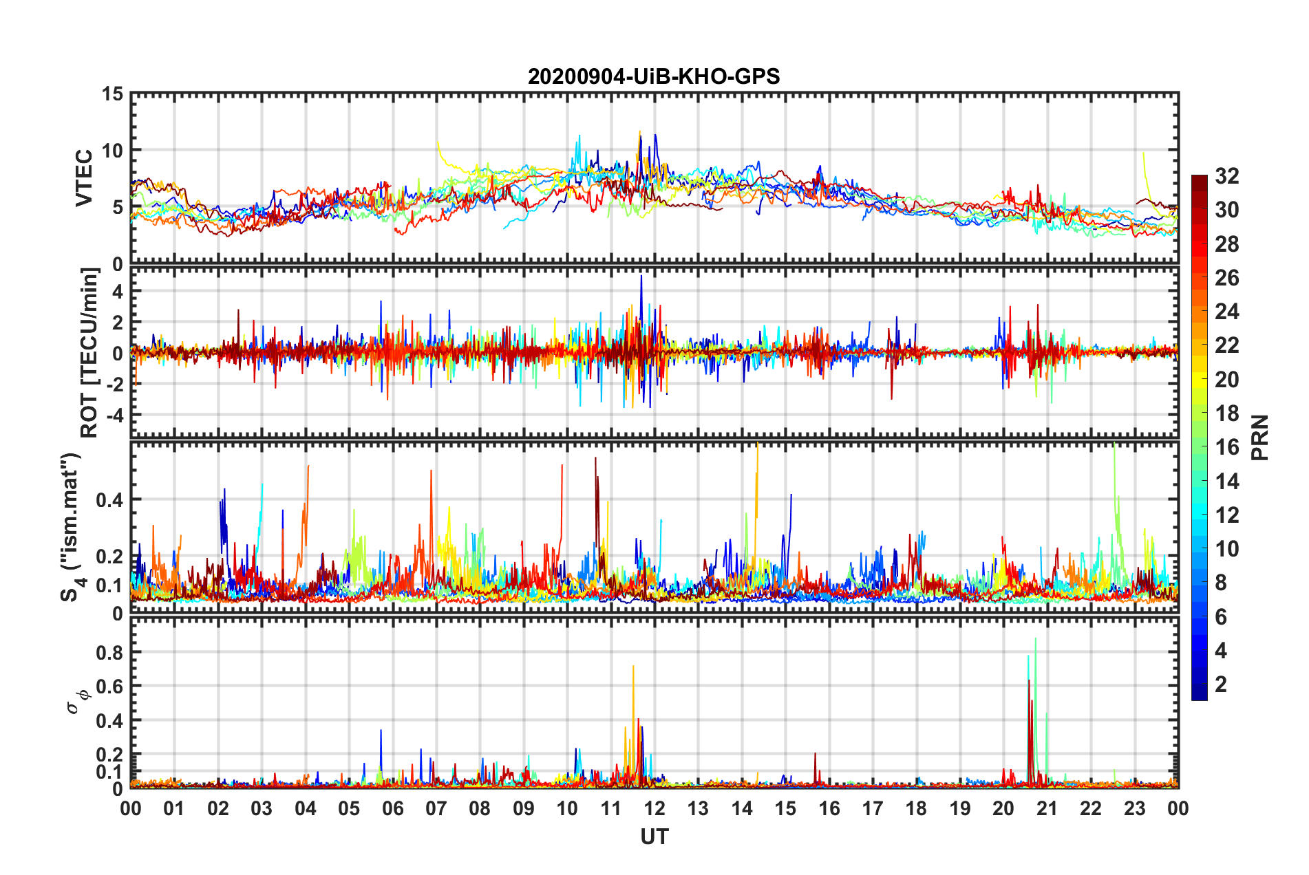Select the UT x-axis label
1309x875 pixels.
click(x=654, y=836)
